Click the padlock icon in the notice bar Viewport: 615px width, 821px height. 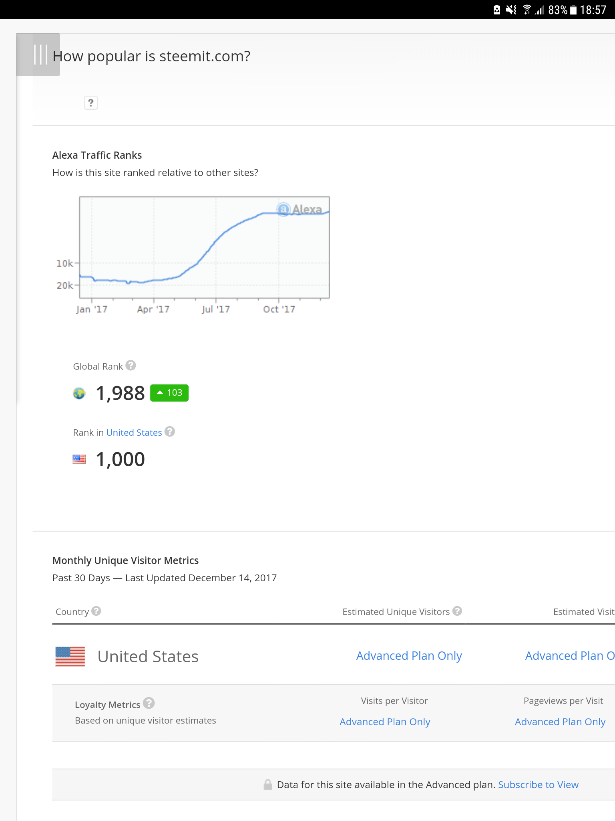(267, 785)
